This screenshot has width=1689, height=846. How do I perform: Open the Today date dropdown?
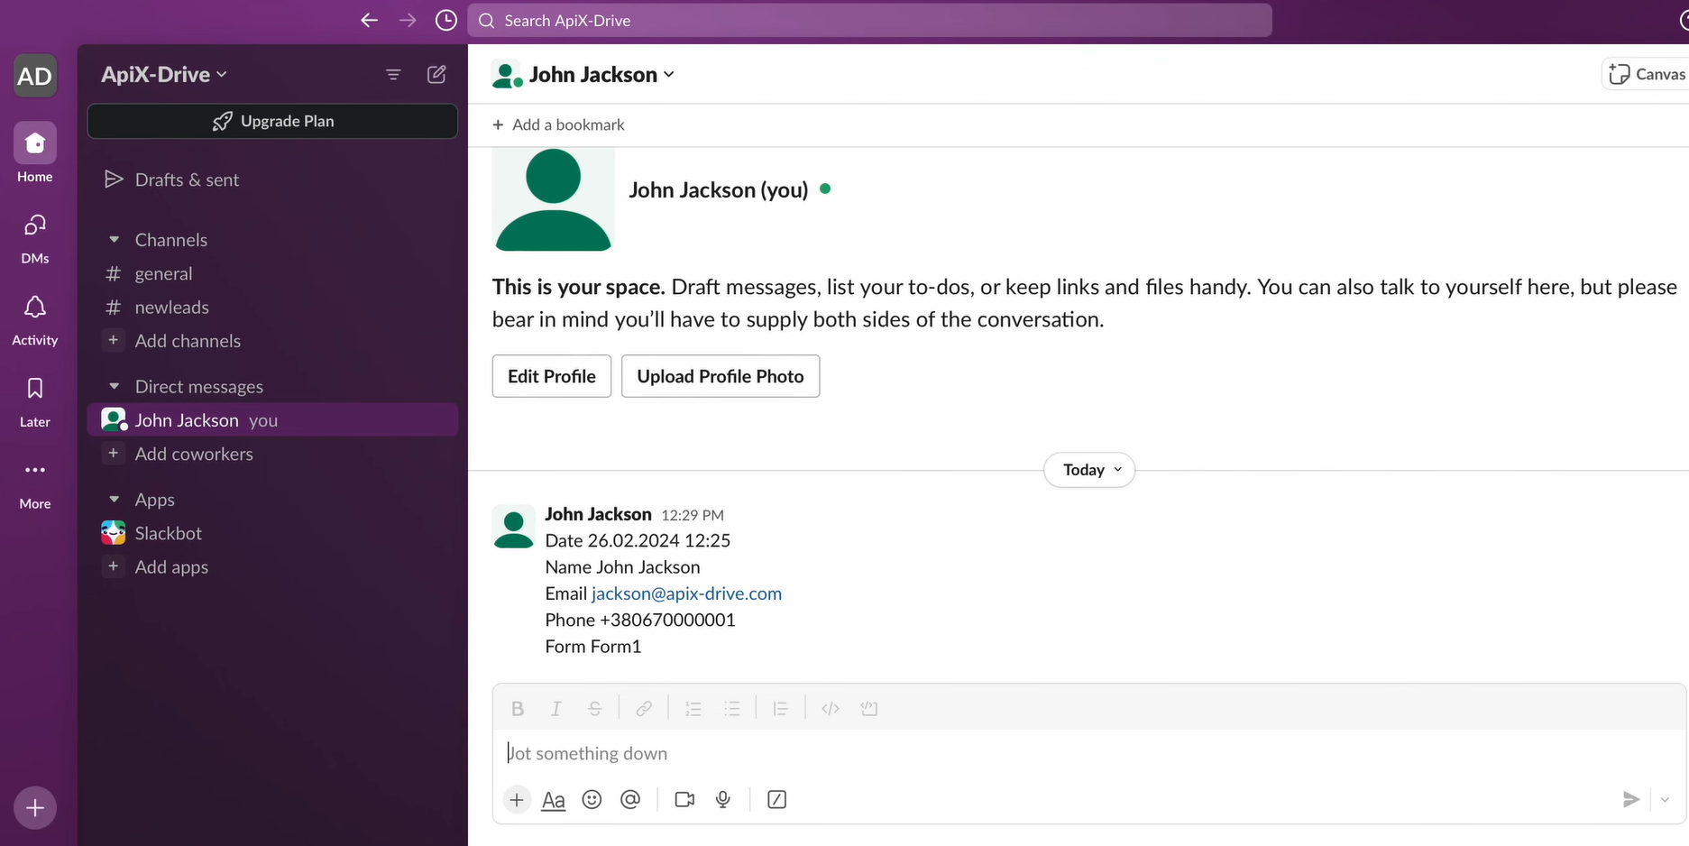[x=1088, y=470]
